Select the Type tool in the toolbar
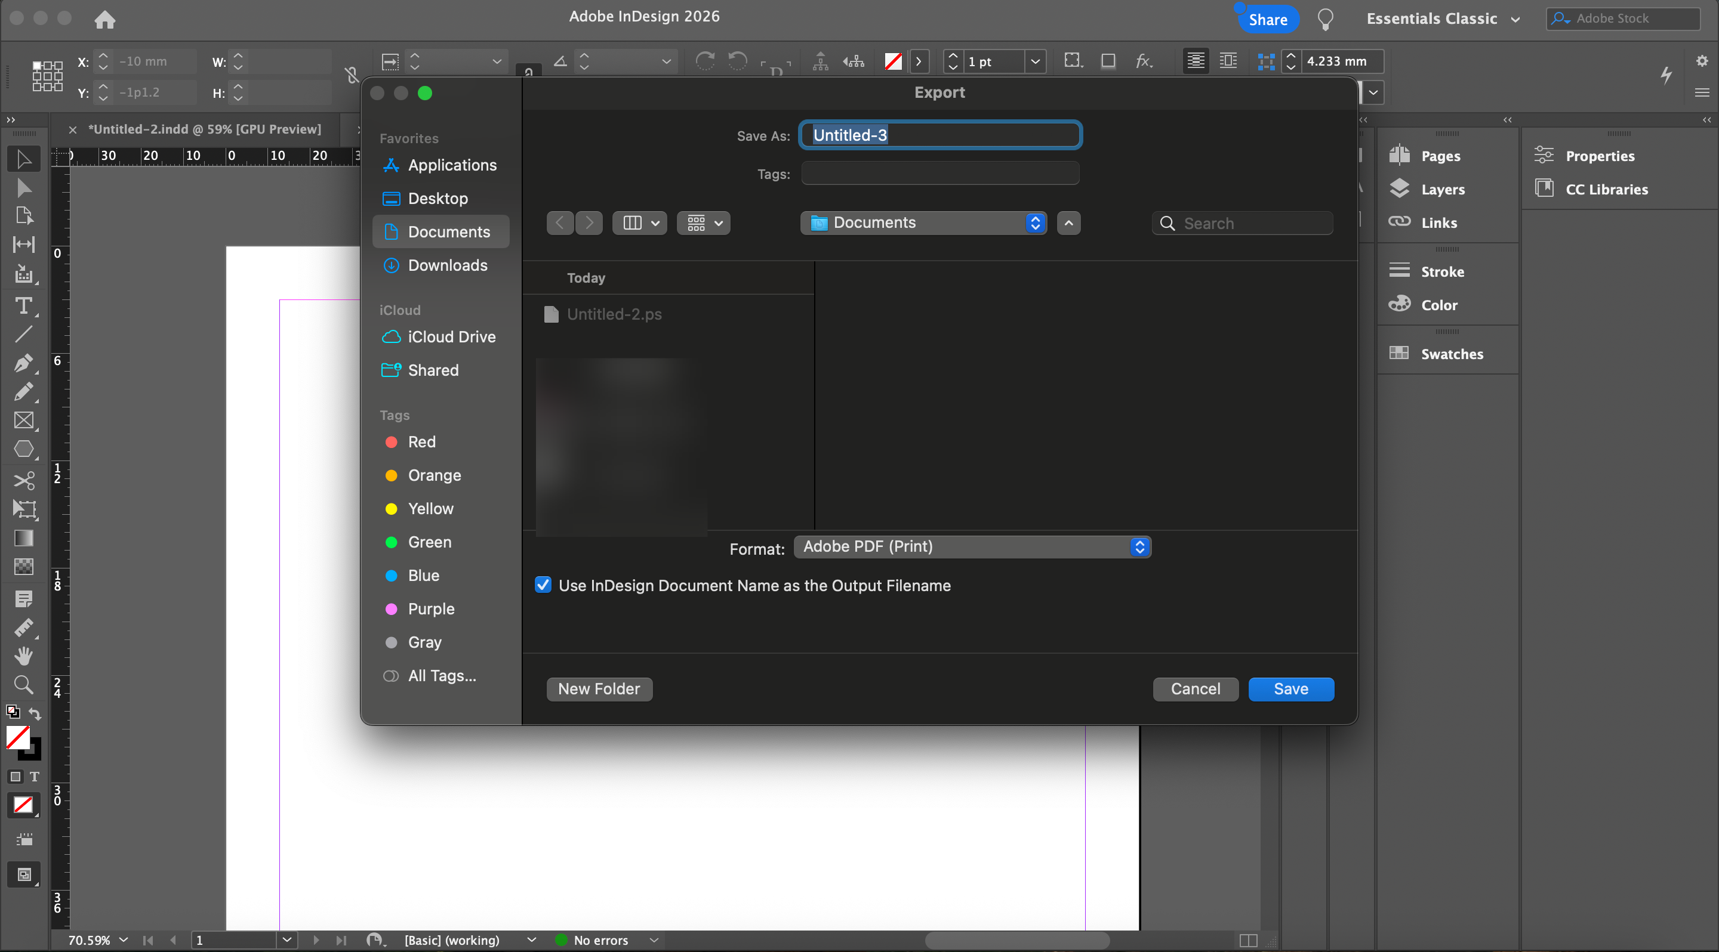The height and width of the screenshot is (952, 1719). click(x=23, y=306)
